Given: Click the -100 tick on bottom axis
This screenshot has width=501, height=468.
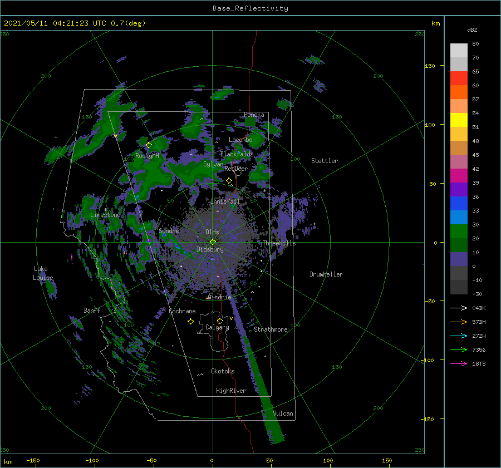Looking at the screenshot, I should click(x=92, y=460).
